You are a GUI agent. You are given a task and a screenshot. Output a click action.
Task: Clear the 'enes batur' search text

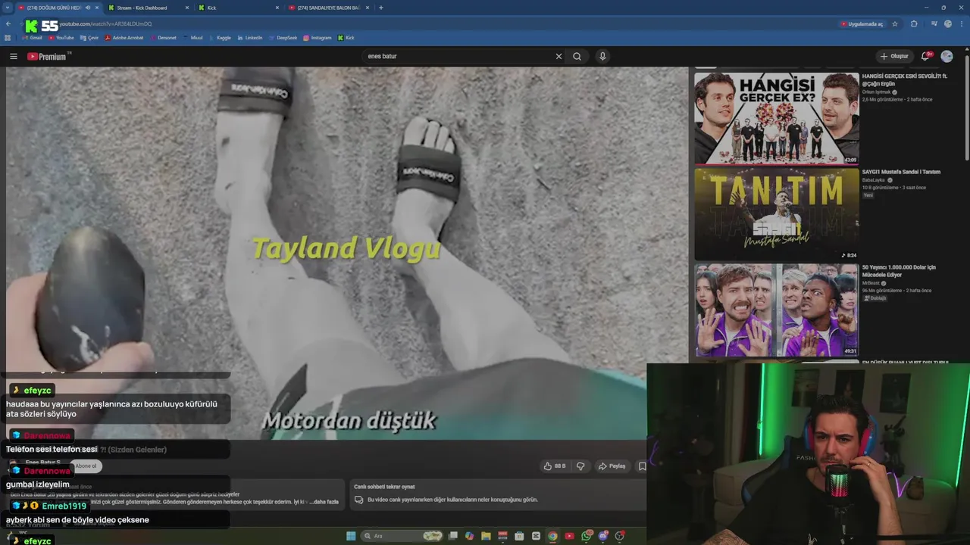pos(559,56)
